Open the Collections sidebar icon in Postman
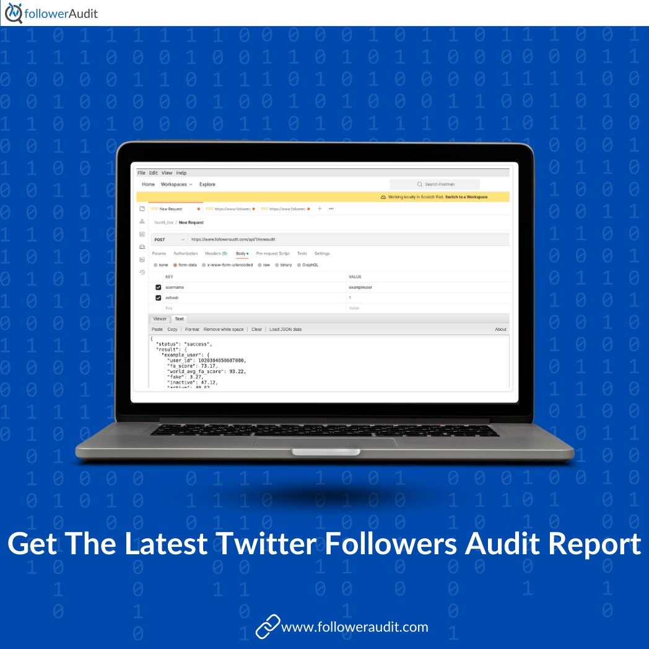The height and width of the screenshot is (649, 649). [142, 209]
